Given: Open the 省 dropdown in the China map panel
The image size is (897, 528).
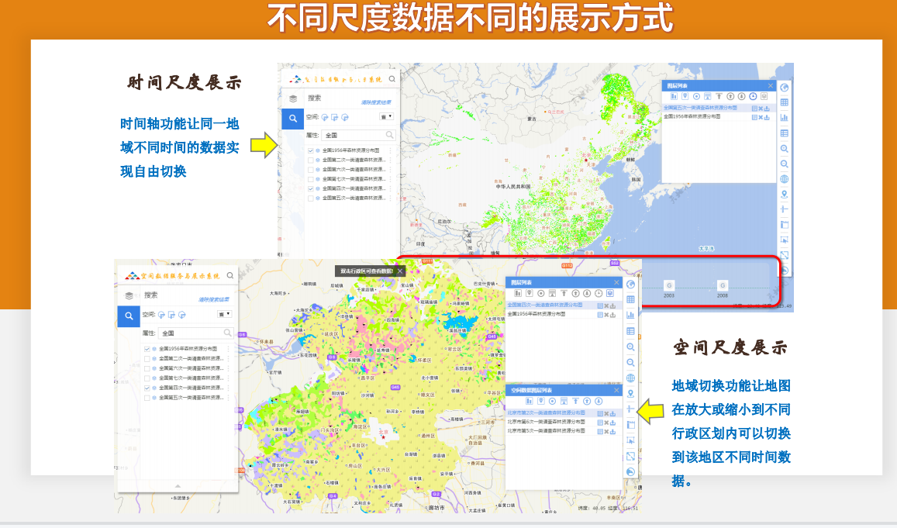Looking at the screenshot, I should 385,117.
